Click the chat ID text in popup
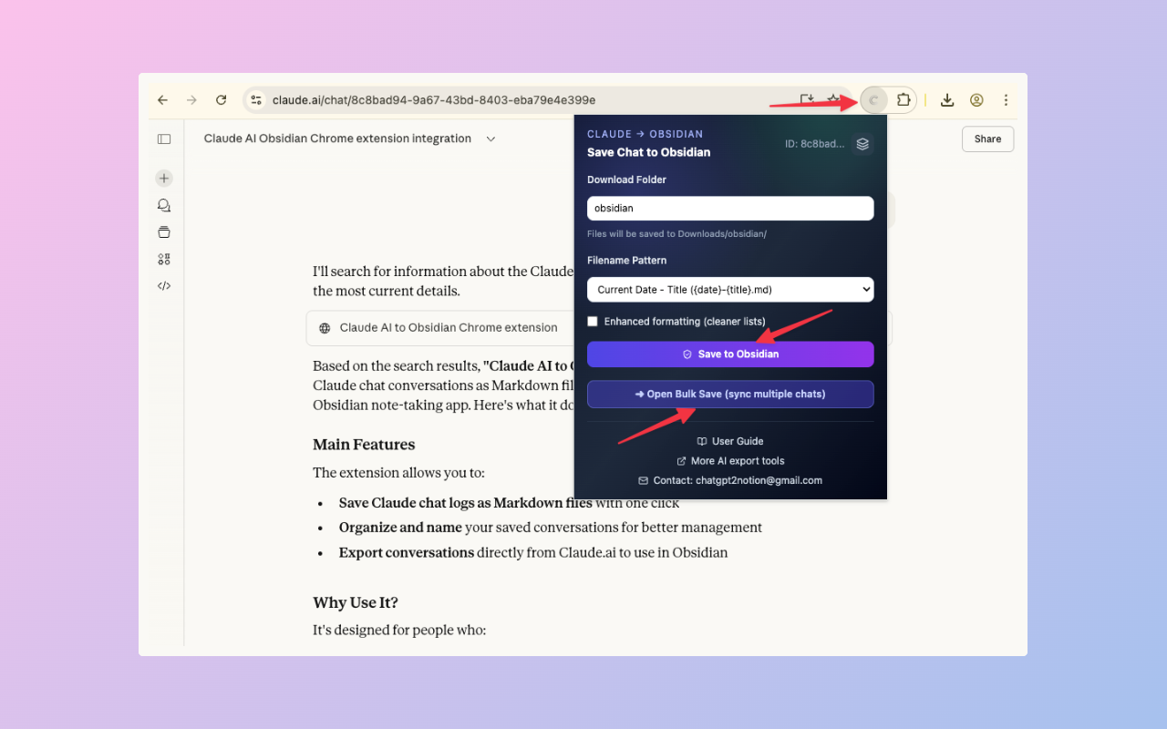 click(x=815, y=144)
